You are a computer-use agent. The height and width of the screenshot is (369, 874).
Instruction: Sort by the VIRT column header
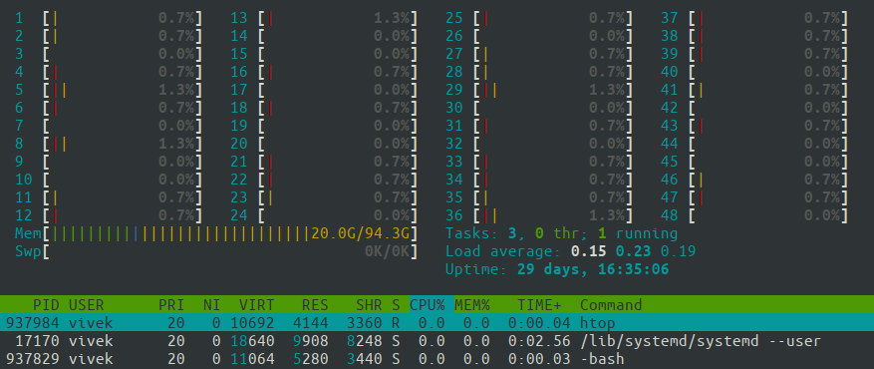pyautogui.click(x=257, y=305)
